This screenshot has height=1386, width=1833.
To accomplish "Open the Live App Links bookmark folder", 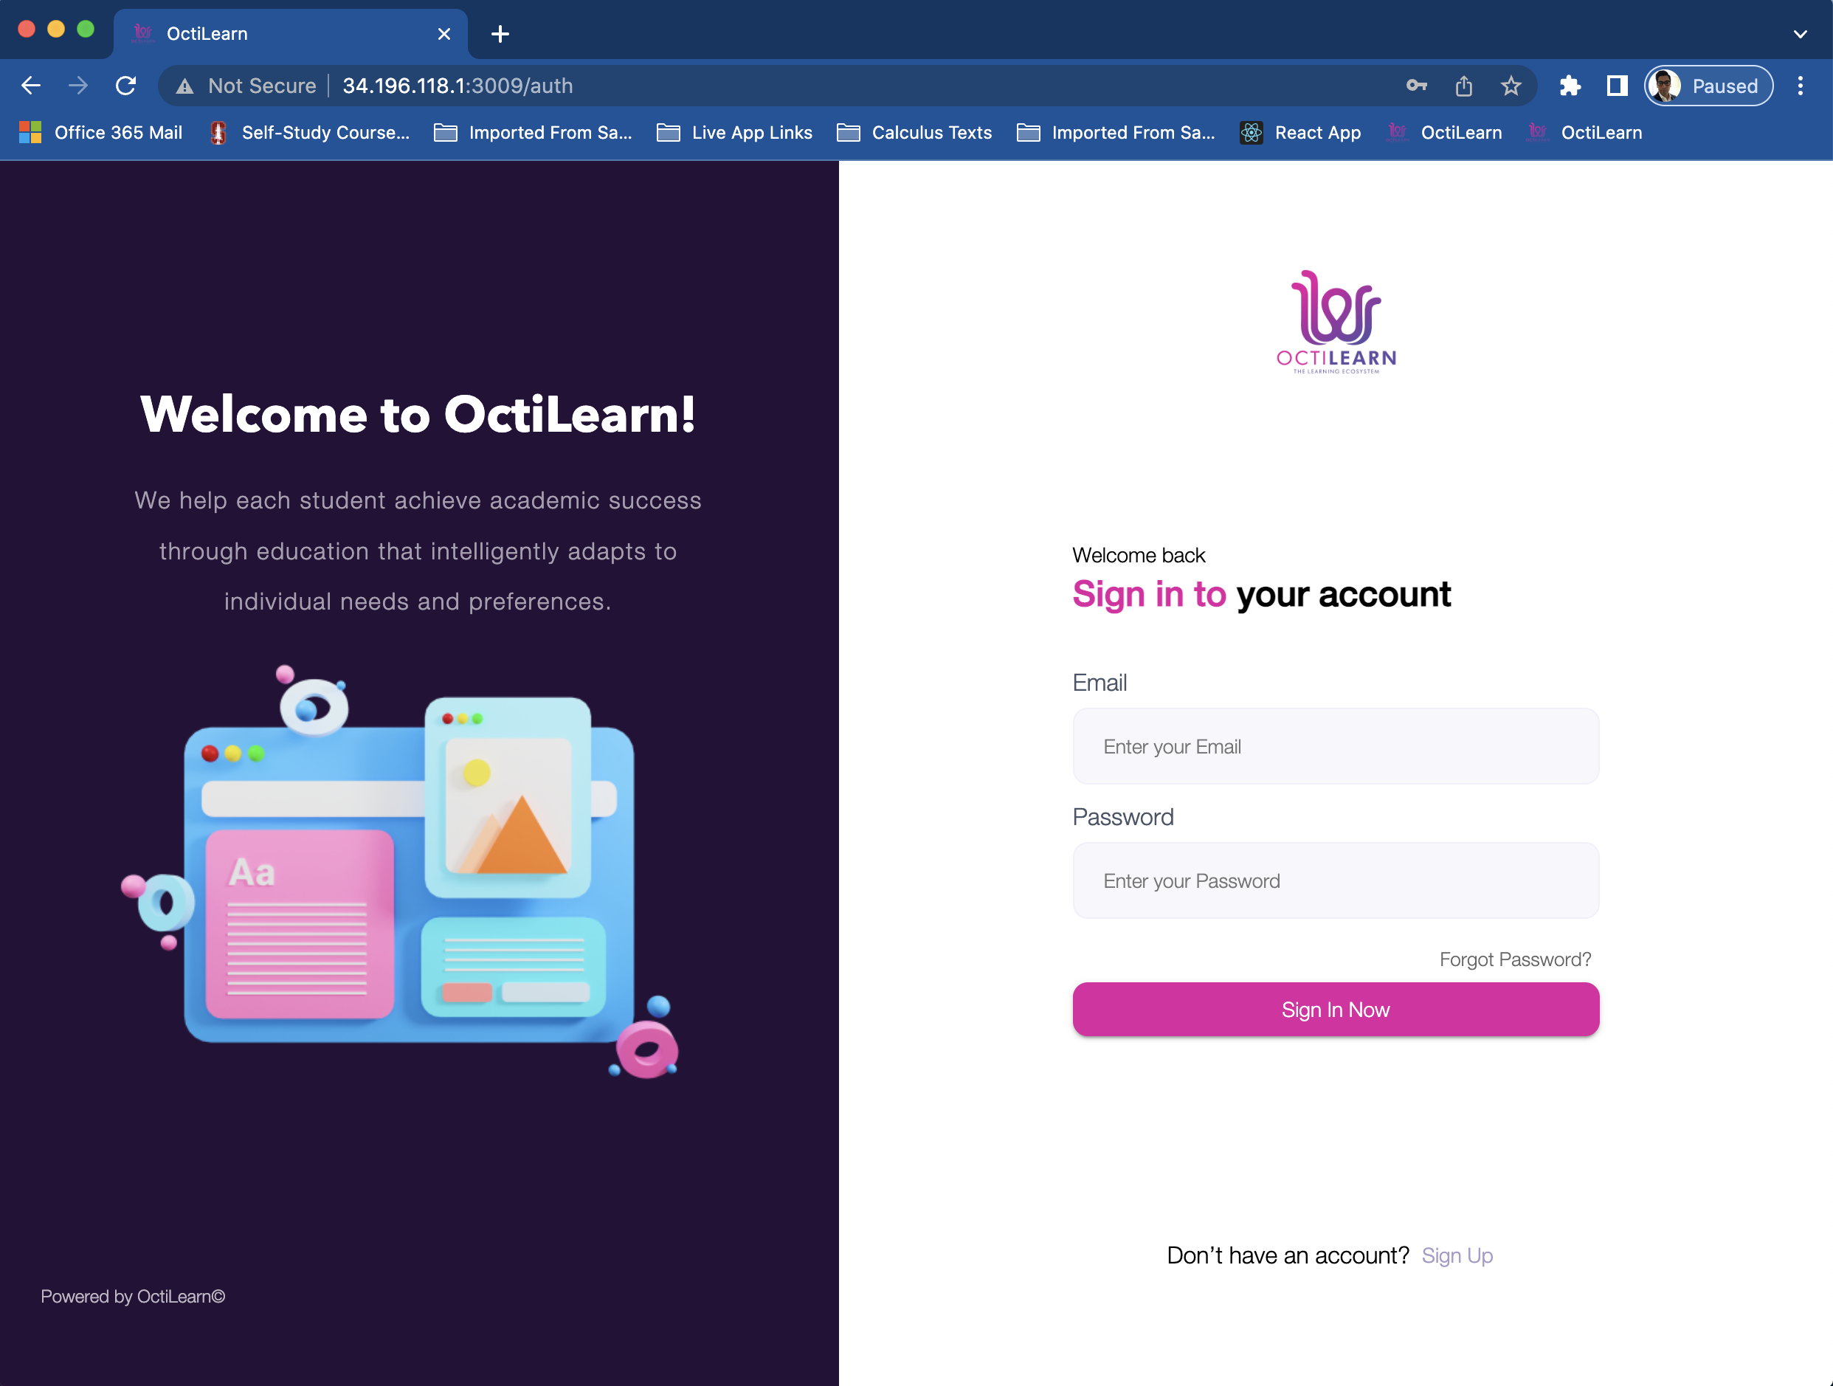I will tap(734, 133).
